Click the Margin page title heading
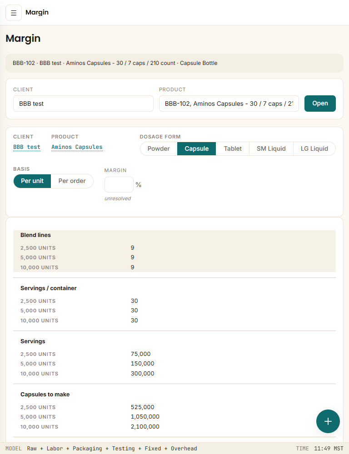 pos(23,39)
